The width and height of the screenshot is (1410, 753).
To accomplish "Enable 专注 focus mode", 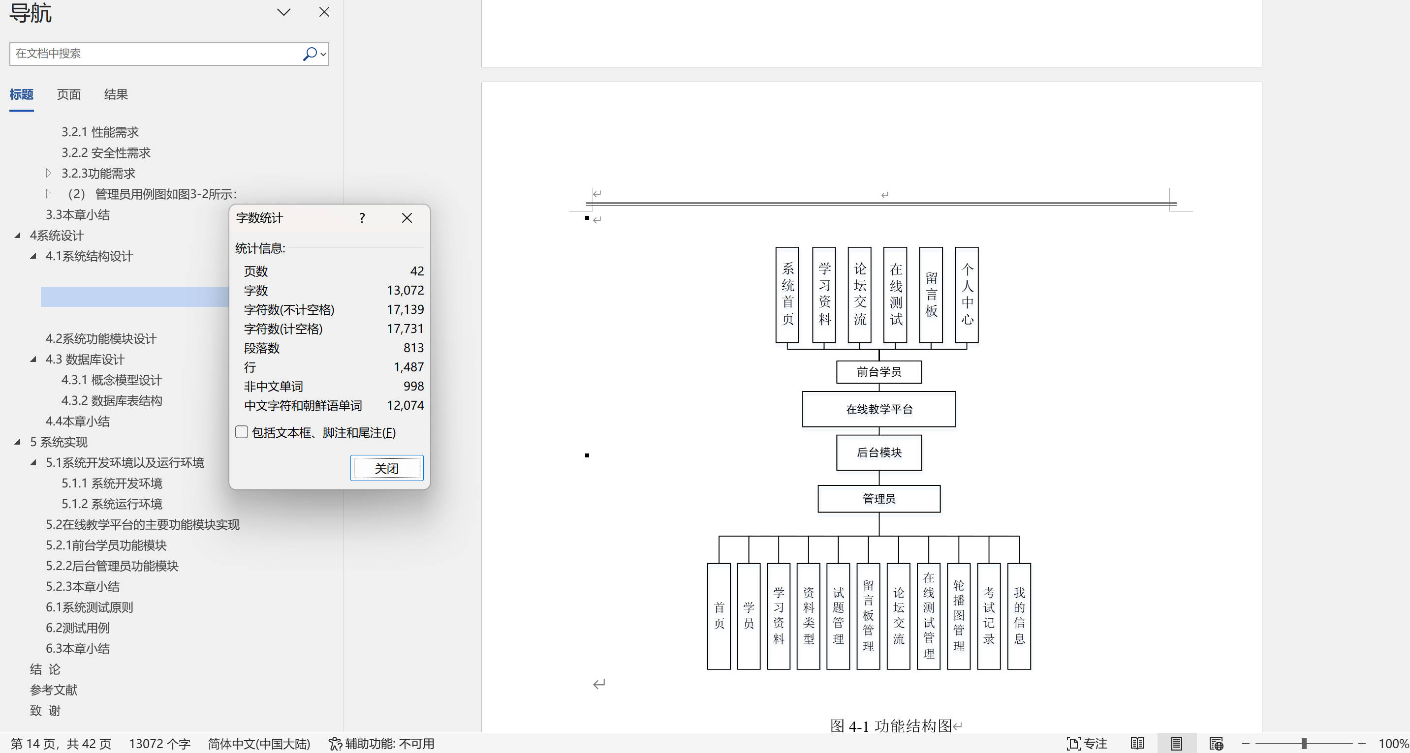I will pyautogui.click(x=1087, y=744).
